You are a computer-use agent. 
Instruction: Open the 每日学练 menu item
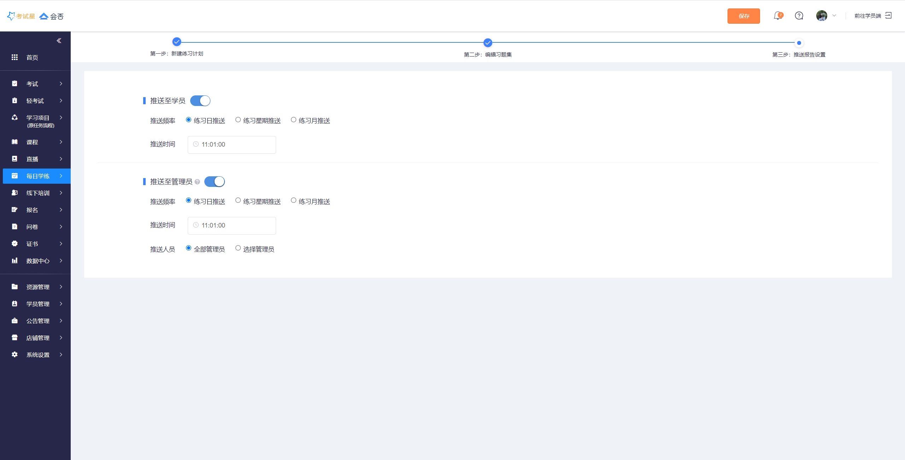(37, 176)
